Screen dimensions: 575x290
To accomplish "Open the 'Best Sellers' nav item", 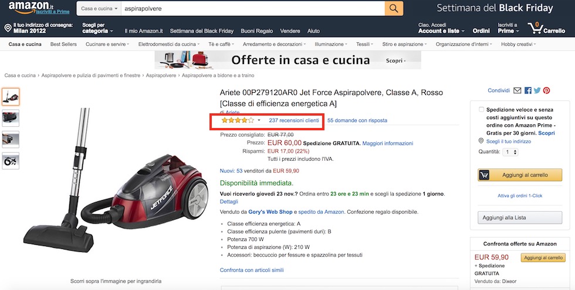I will (63, 44).
